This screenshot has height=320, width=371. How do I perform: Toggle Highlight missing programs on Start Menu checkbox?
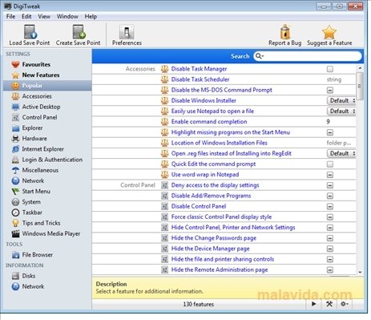tap(330, 132)
